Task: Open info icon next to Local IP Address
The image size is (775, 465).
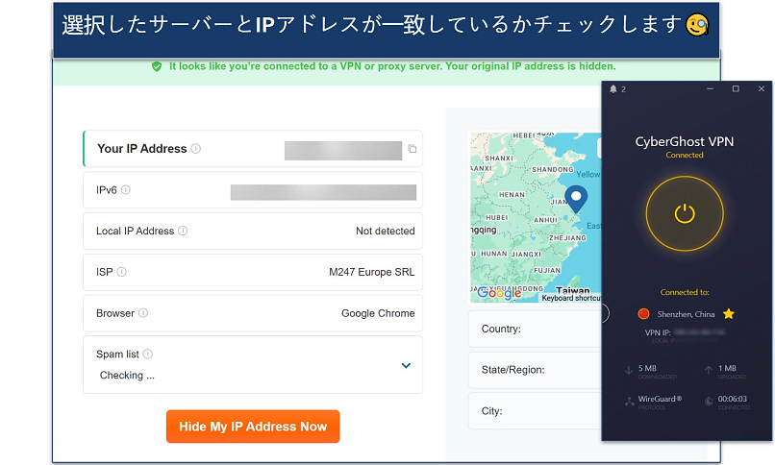Action: point(183,231)
